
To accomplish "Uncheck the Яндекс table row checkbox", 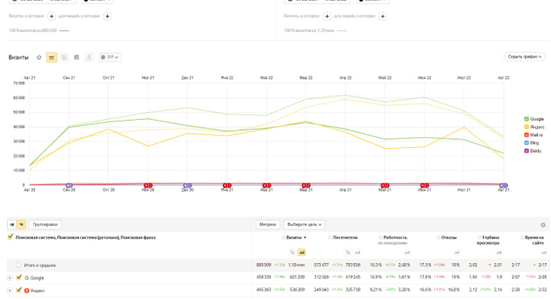I will click(19, 290).
